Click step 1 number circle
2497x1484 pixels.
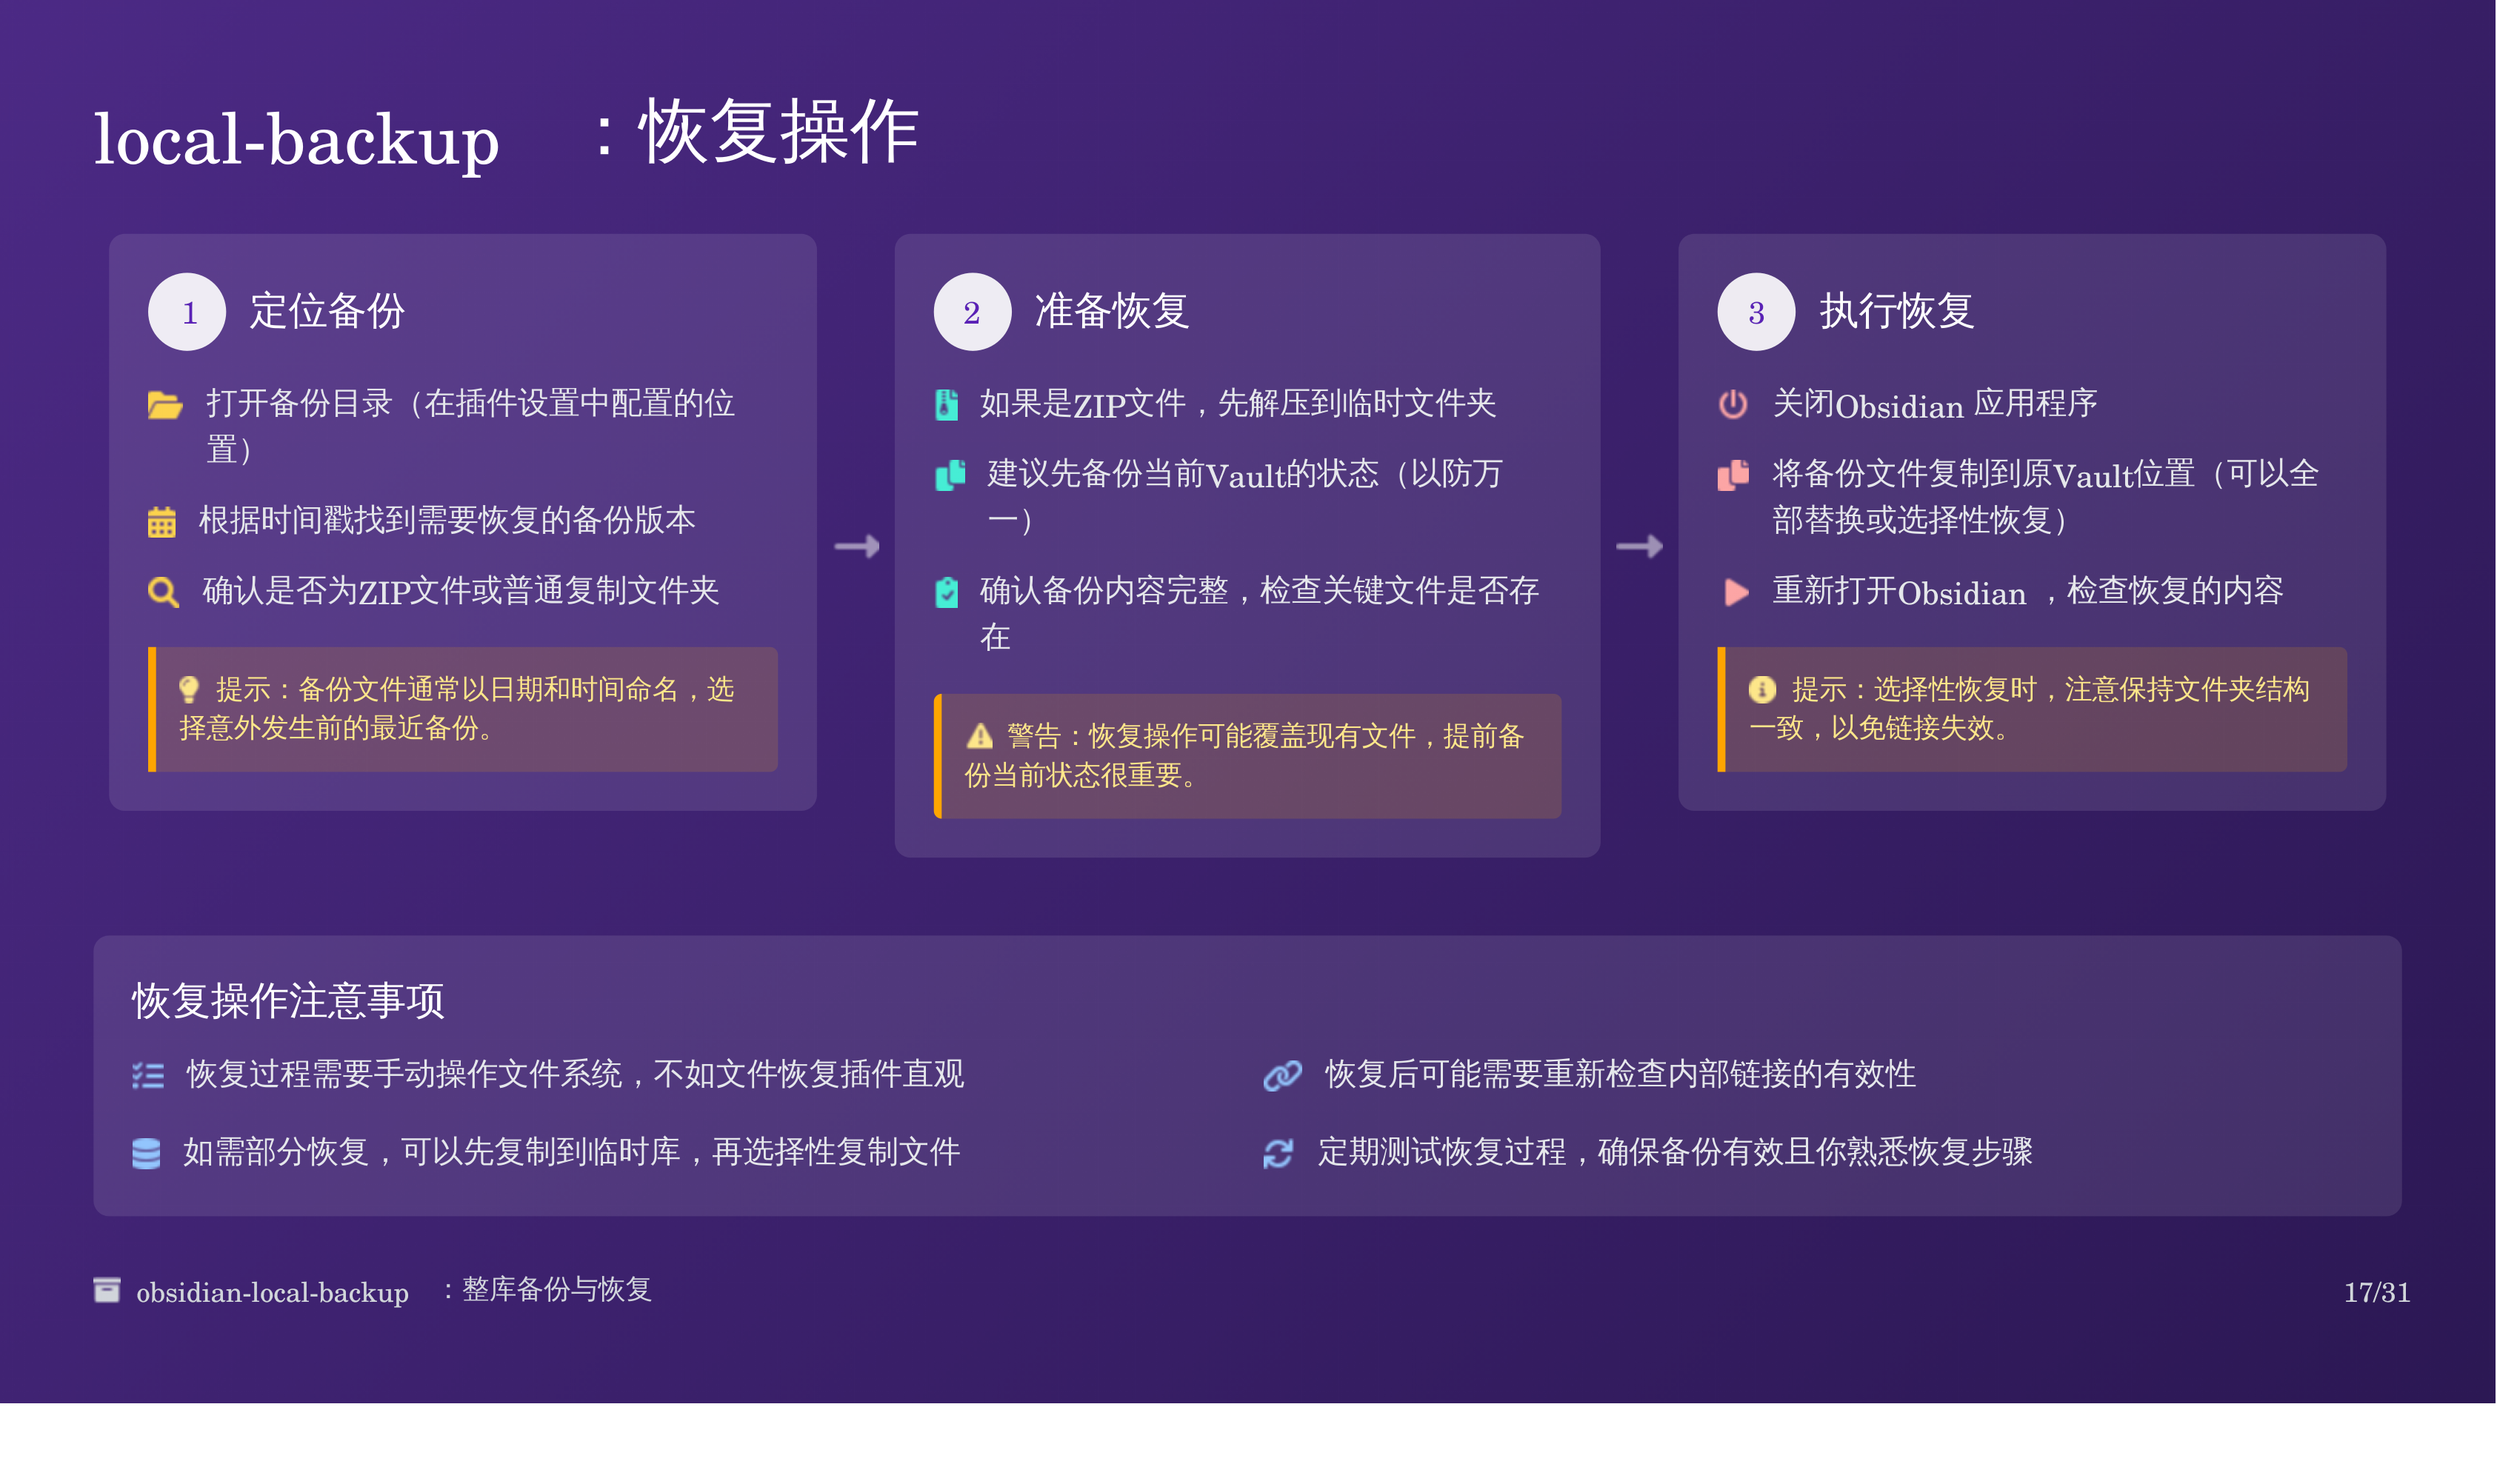187,312
